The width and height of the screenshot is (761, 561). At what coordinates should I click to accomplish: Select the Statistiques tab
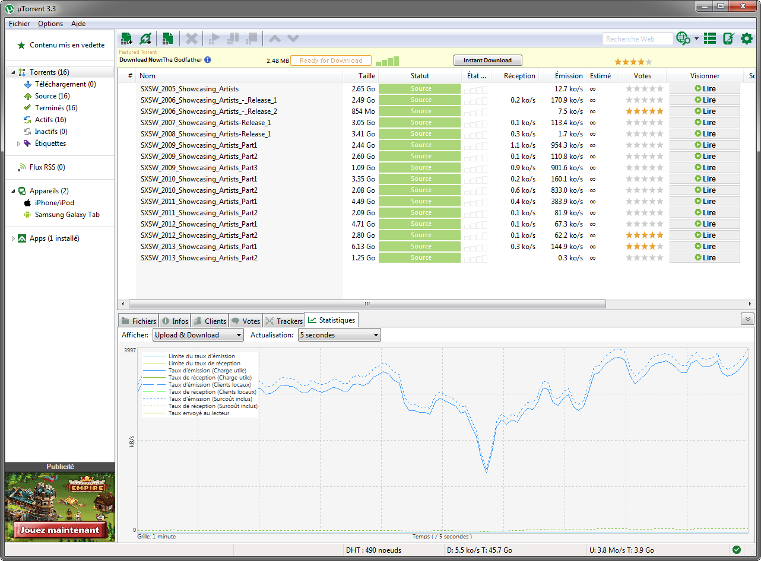(331, 320)
